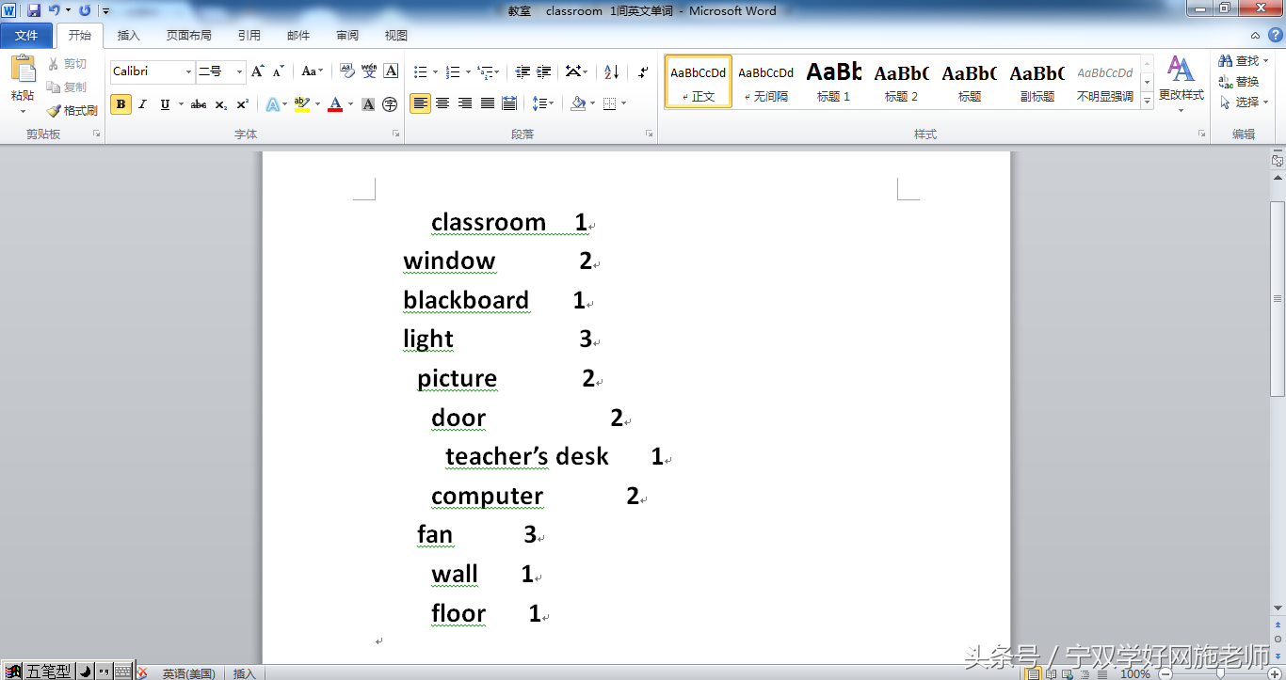
Task: Open the numbering list dropdown arrow
Action: click(x=467, y=71)
